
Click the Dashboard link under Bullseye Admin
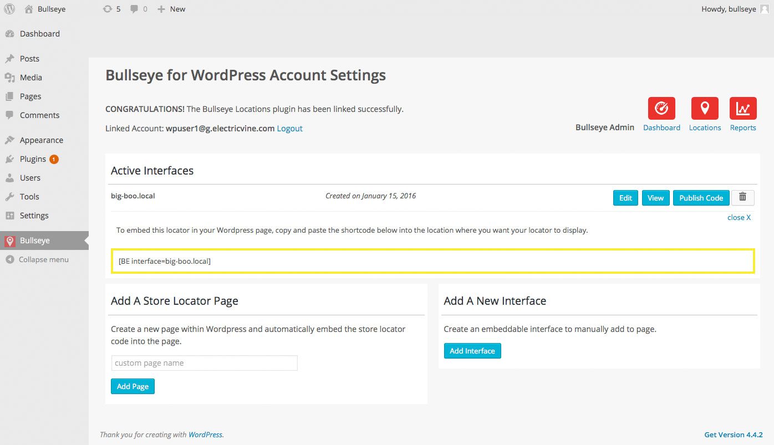click(661, 127)
